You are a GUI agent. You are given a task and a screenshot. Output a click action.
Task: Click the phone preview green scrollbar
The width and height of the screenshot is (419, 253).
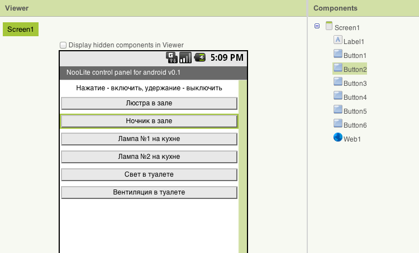tap(242, 167)
